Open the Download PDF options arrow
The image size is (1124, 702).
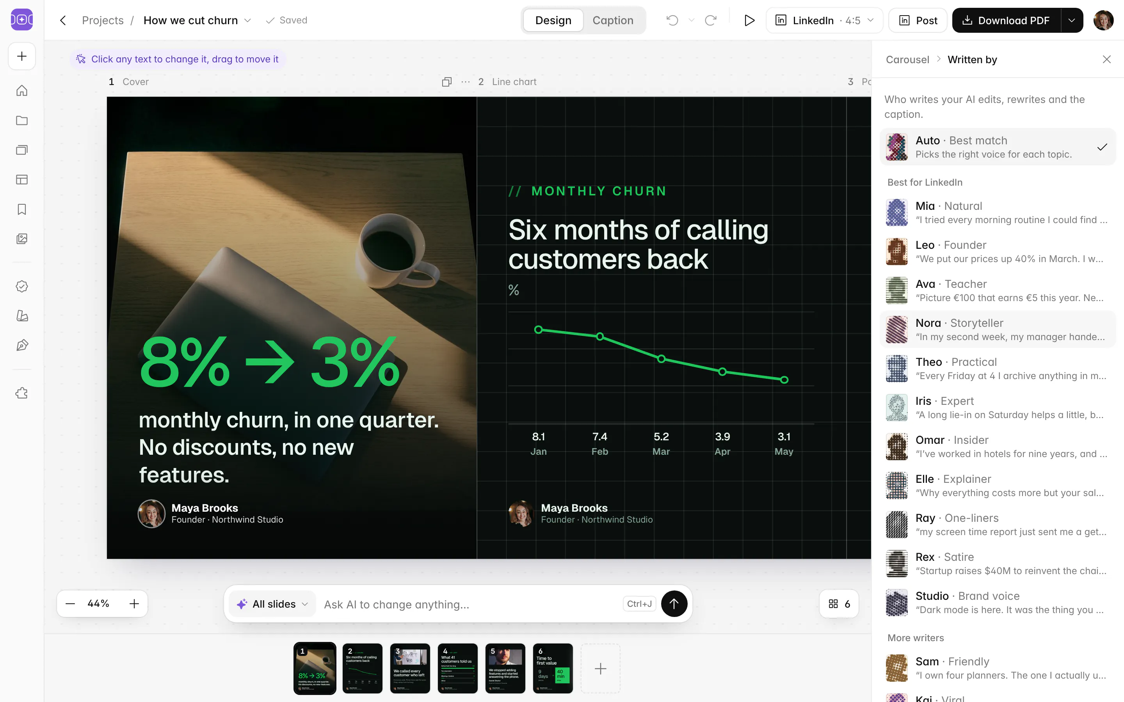[x=1072, y=20]
